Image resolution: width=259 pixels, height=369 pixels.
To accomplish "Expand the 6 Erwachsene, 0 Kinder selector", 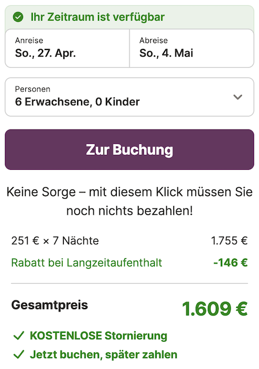I will coord(129,97).
